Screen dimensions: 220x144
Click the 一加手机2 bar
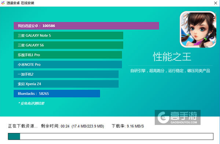click(66, 74)
